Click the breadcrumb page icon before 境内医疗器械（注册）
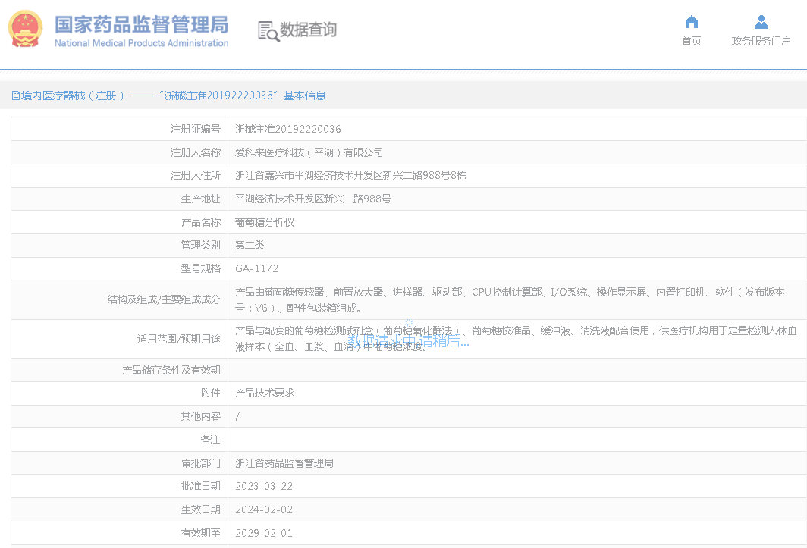Viewport: 807px width, 548px height. click(x=15, y=95)
